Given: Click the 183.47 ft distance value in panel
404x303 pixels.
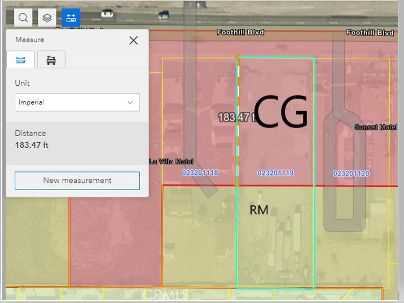Looking at the screenshot, I should pyautogui.click(x=32, y=145).
